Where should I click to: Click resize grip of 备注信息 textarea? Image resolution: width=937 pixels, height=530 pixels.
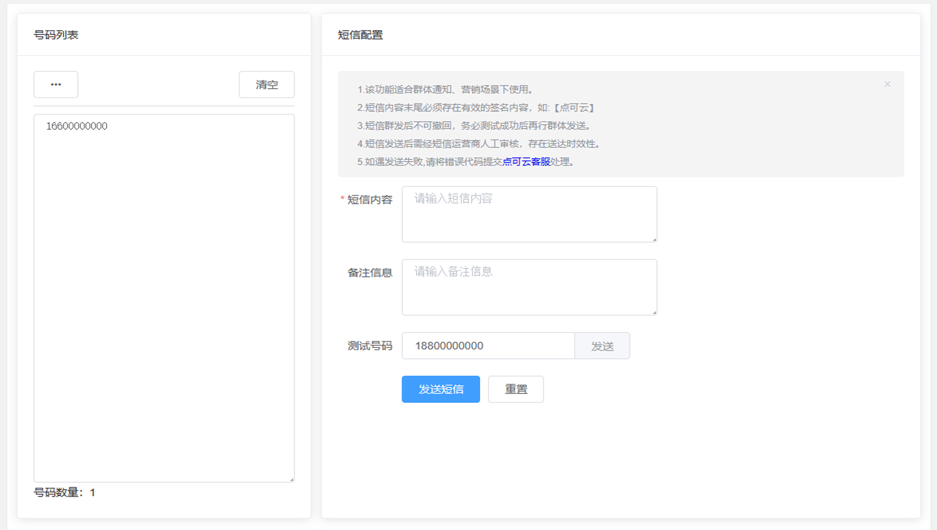[x=654, y=312]
